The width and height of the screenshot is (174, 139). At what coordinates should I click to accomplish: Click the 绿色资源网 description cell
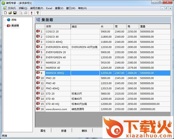coord(85,109)
